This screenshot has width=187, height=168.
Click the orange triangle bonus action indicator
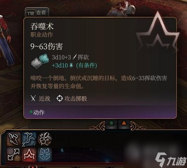tap(124, 123)
